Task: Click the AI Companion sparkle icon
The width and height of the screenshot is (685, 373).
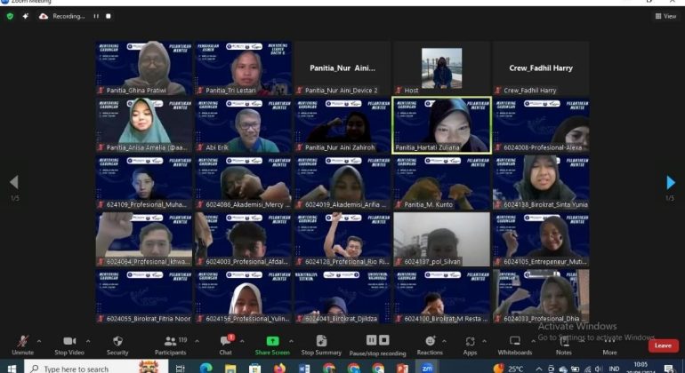Action: pyautogui.click(x=25, y=16)
